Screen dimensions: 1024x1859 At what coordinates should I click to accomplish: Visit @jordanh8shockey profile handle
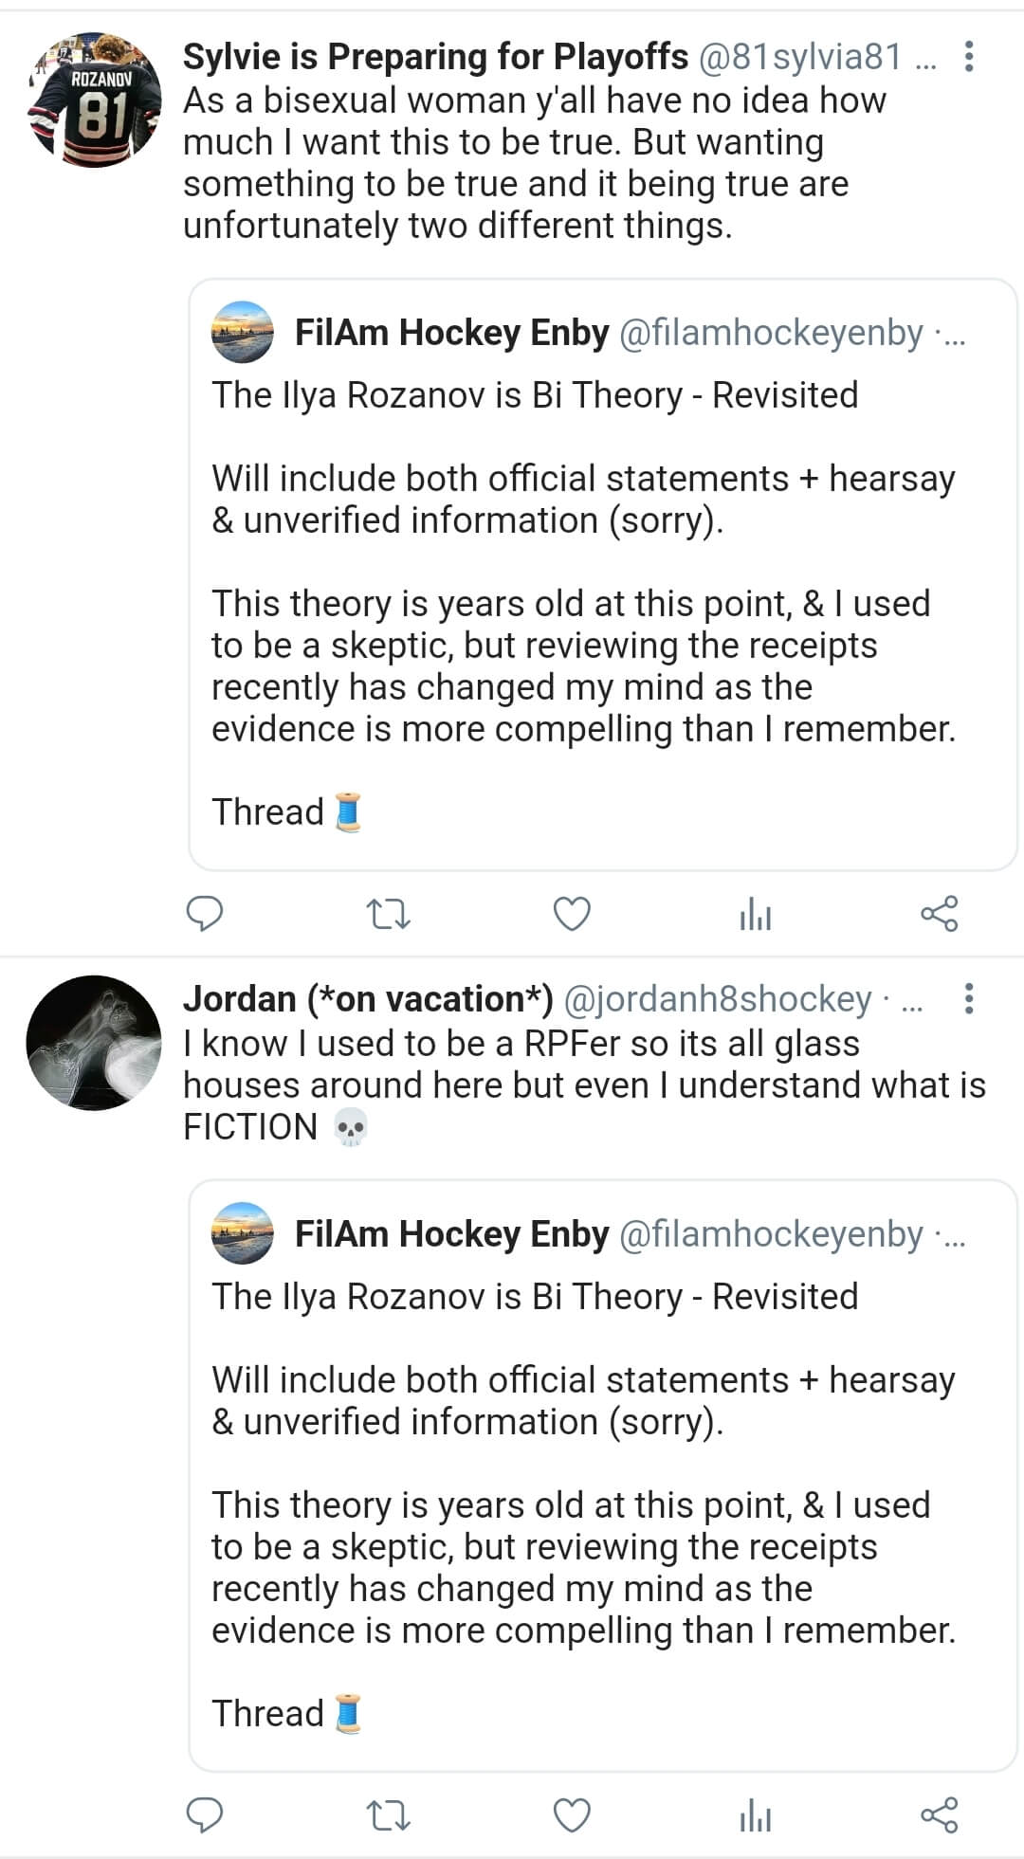pos(718,999)
